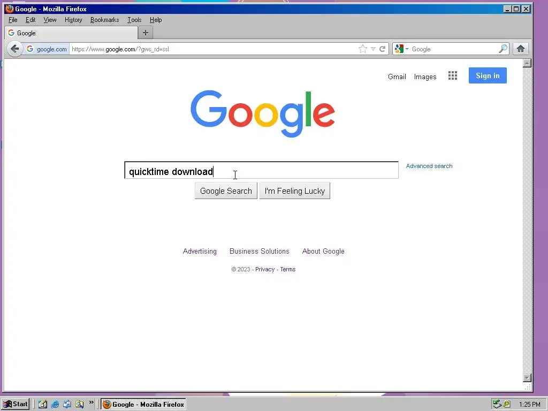
Task: Minimize the Firefox window
Action: pos(507,9)
